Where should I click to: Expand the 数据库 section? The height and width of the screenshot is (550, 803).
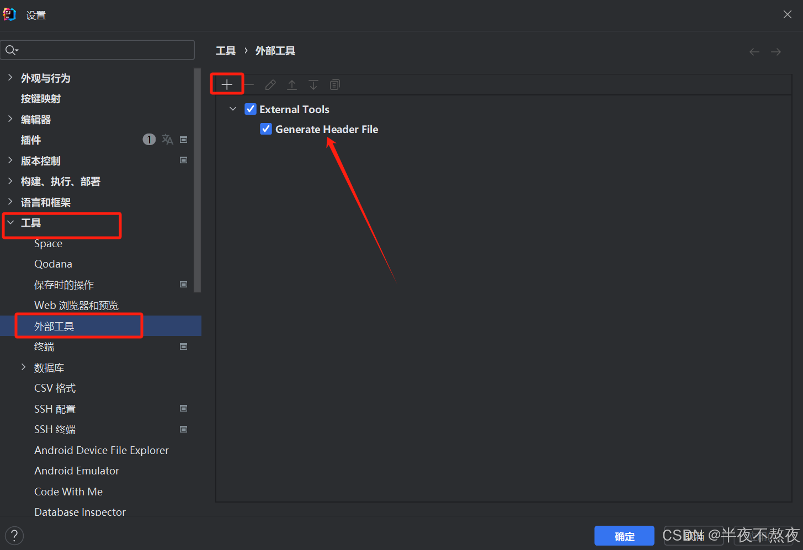[24, 367]
